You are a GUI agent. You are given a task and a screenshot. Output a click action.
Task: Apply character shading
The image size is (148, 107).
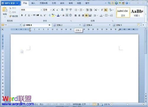[x=63, y=15]
